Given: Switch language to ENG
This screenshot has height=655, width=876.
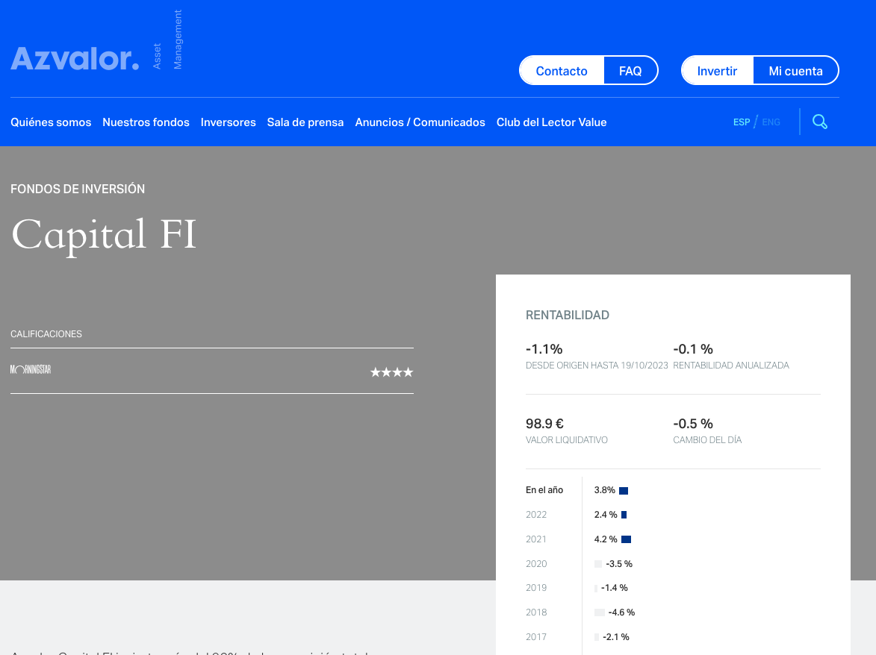Looking at the screenshot, I should [x=771, y=122].
